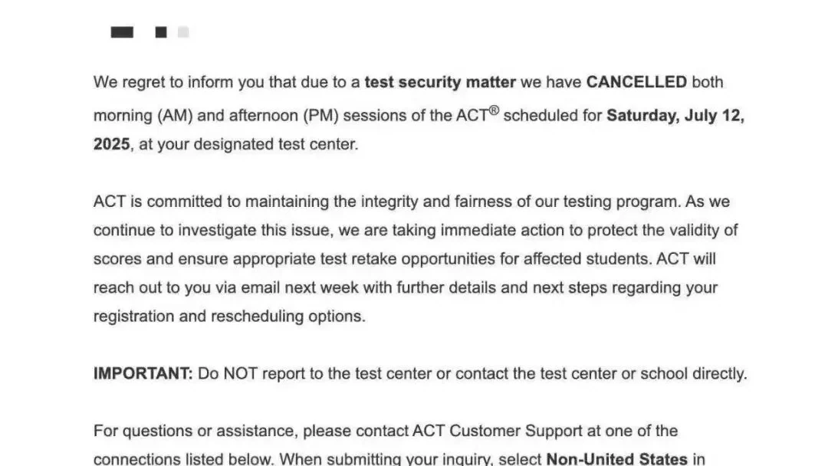Click the phrase 'designated test center'
Viewport: 828px width, 466px height.
click(276, 144)
